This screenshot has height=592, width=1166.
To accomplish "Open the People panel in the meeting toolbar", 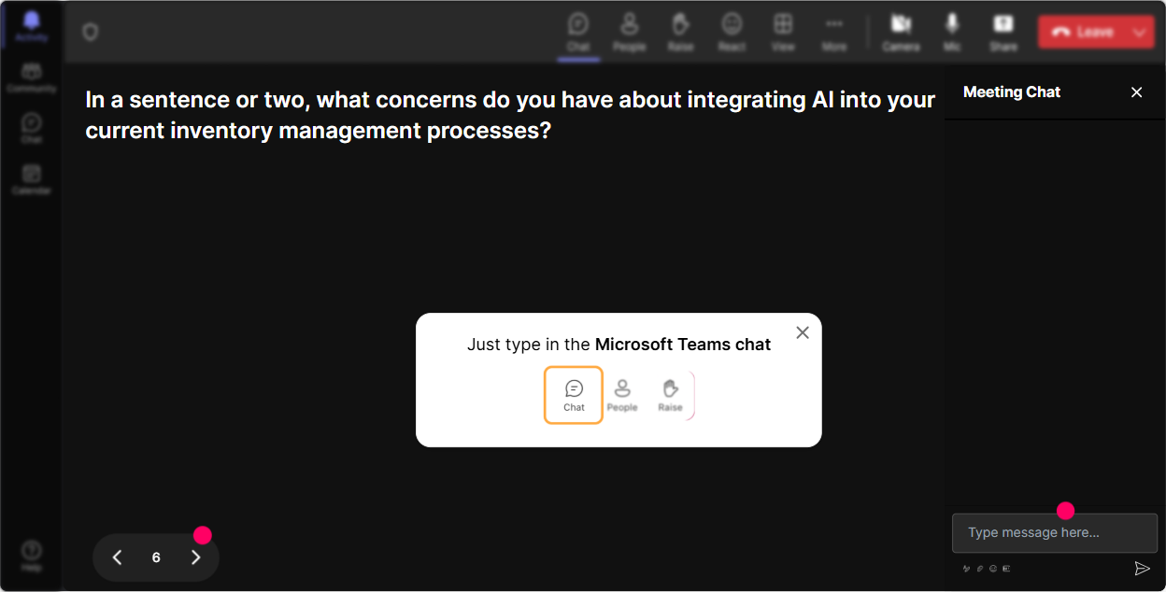I will click(630, 32).
